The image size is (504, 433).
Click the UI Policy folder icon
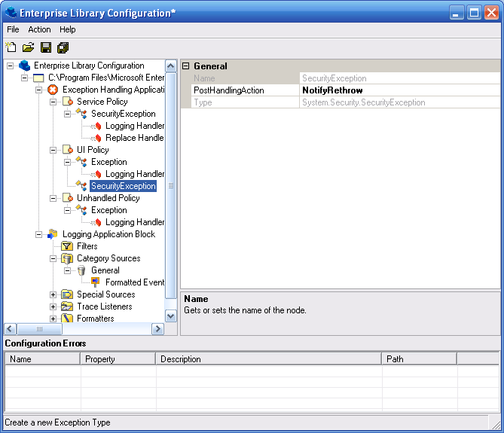[x=68, y=150]
